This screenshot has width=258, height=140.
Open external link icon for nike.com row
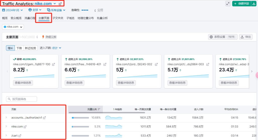point(25,127)
